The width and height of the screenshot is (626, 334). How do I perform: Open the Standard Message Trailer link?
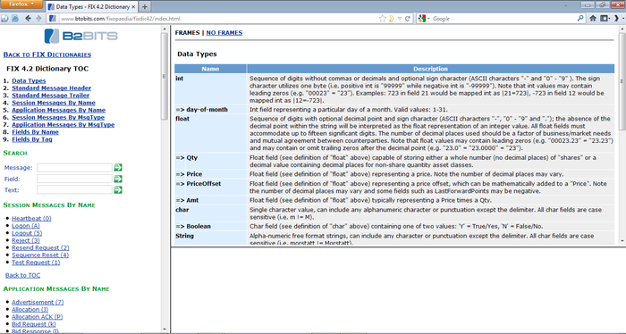51,96
